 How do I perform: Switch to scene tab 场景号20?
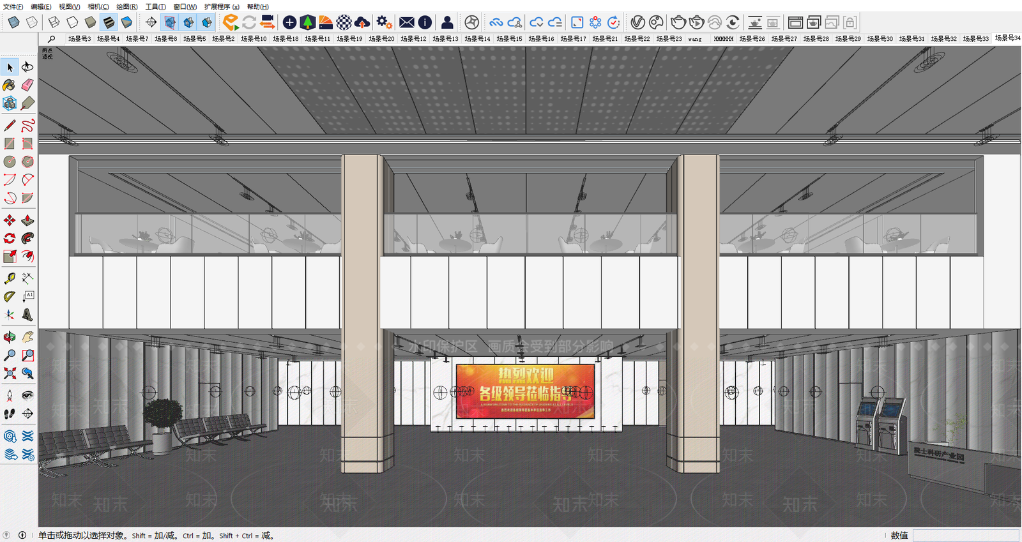381,39
